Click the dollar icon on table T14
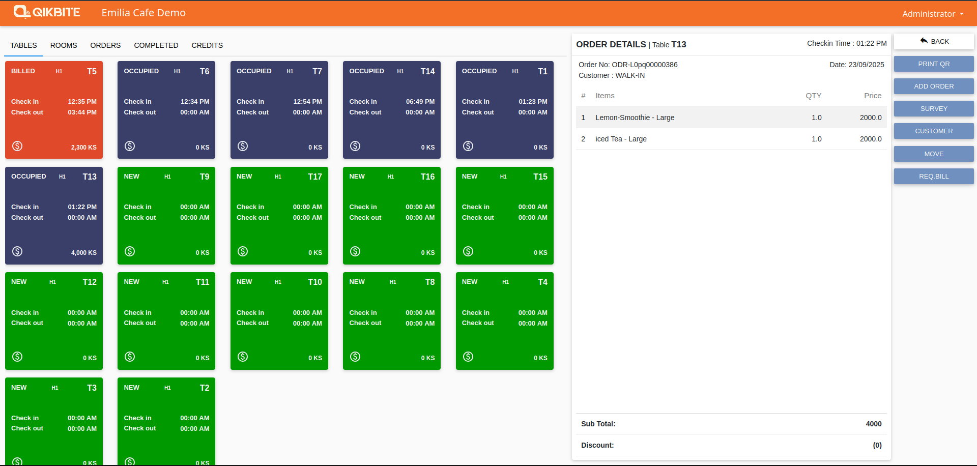 (355, 146)
